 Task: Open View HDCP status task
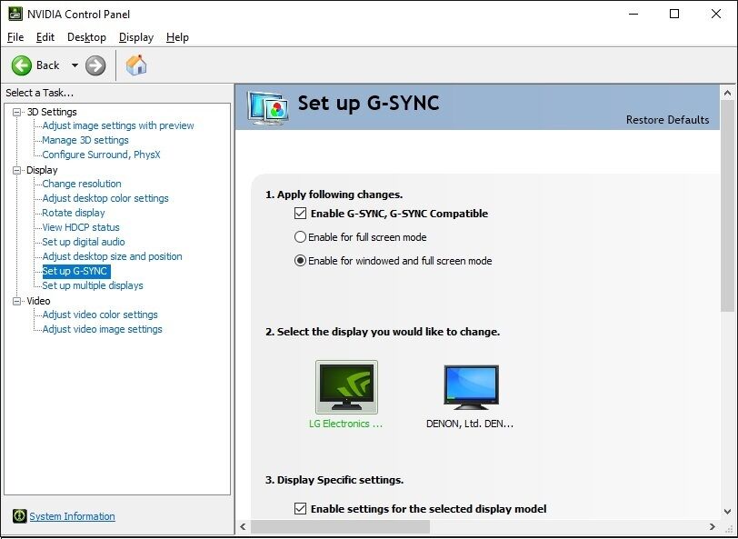point(81,227)
